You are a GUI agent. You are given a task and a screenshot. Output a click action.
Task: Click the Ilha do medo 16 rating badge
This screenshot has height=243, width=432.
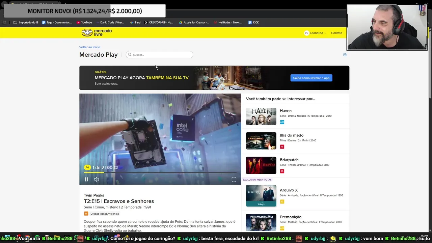point(282,147)
